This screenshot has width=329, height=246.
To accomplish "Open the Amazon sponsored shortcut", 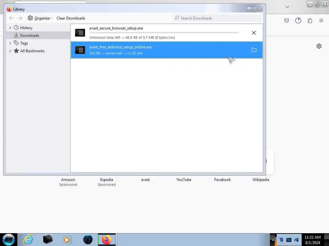I will [68, 182].
